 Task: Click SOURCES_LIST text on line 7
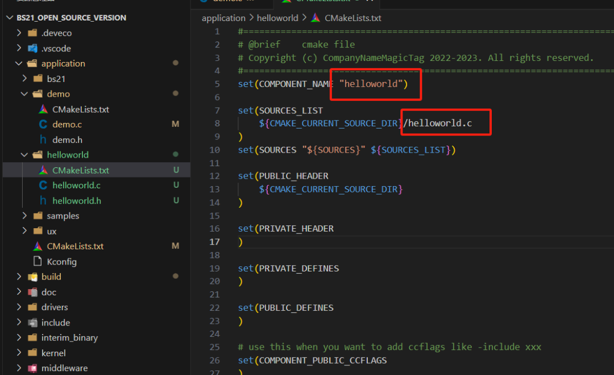291,110
